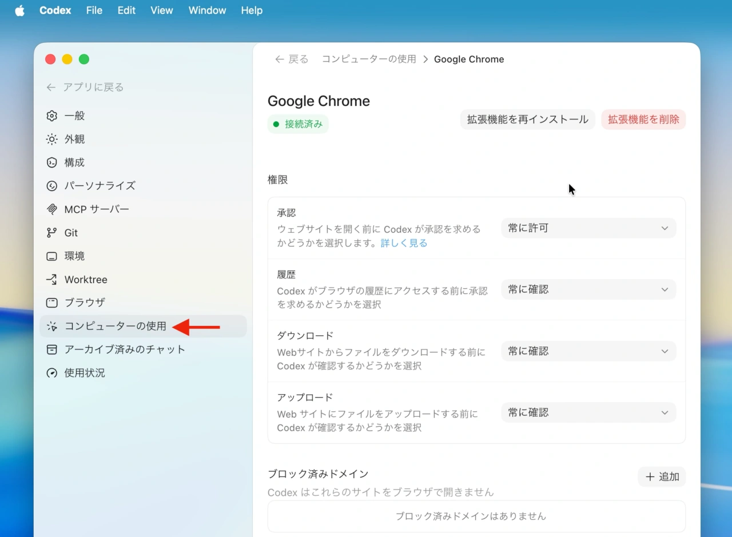Select Worktree in the sidebar

(143, 280)
